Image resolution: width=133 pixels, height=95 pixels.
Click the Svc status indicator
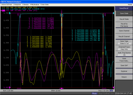click(112, 93)
